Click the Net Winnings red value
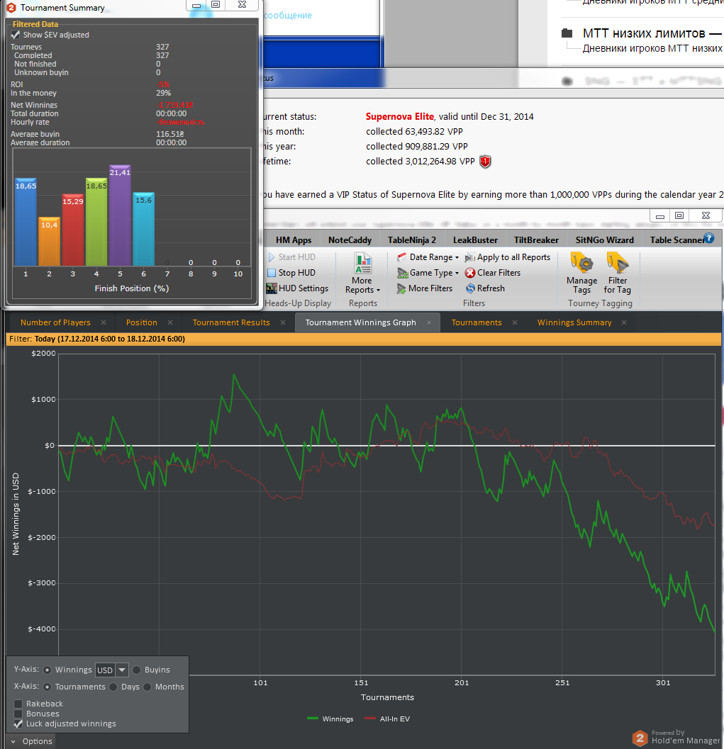Image resolution: width=724 pixels, height=749 pixels. coord(174,105)
